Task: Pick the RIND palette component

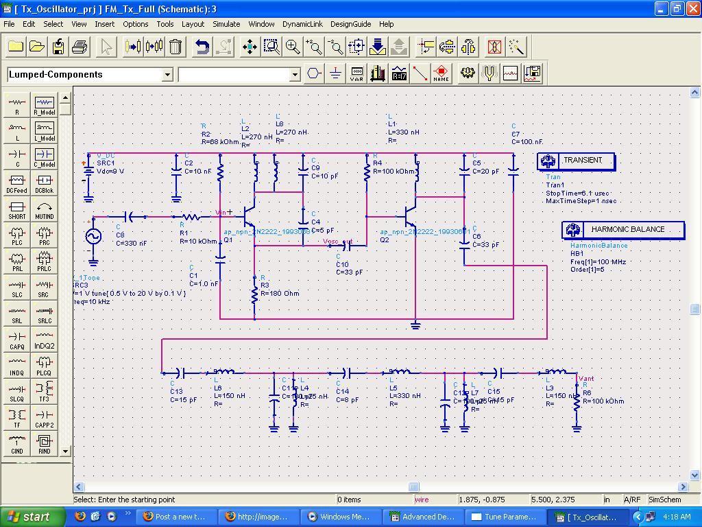Action: click(45, 444)
